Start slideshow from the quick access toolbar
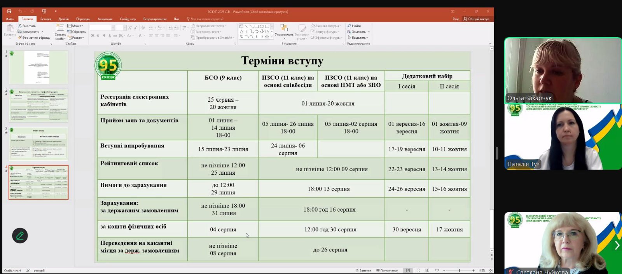The width and height of the screenshot is (622, 274). [x=44, y=12]
